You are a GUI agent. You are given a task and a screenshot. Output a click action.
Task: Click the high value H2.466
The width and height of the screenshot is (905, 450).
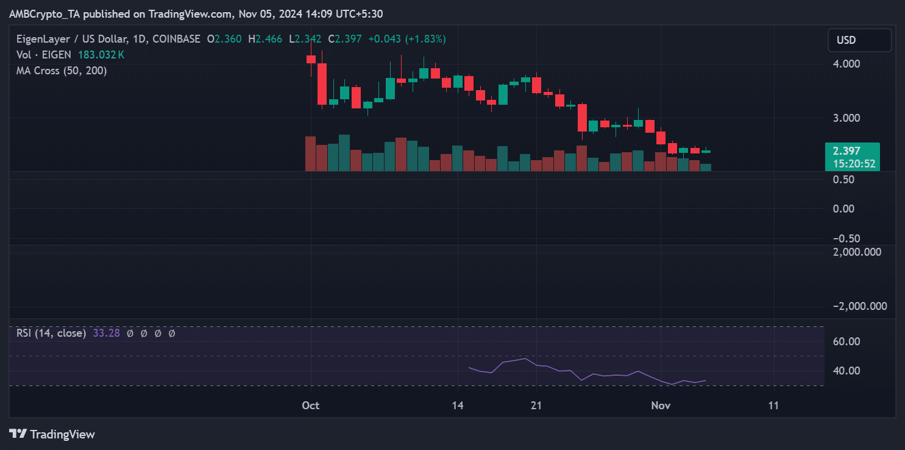tap(265, 39)
